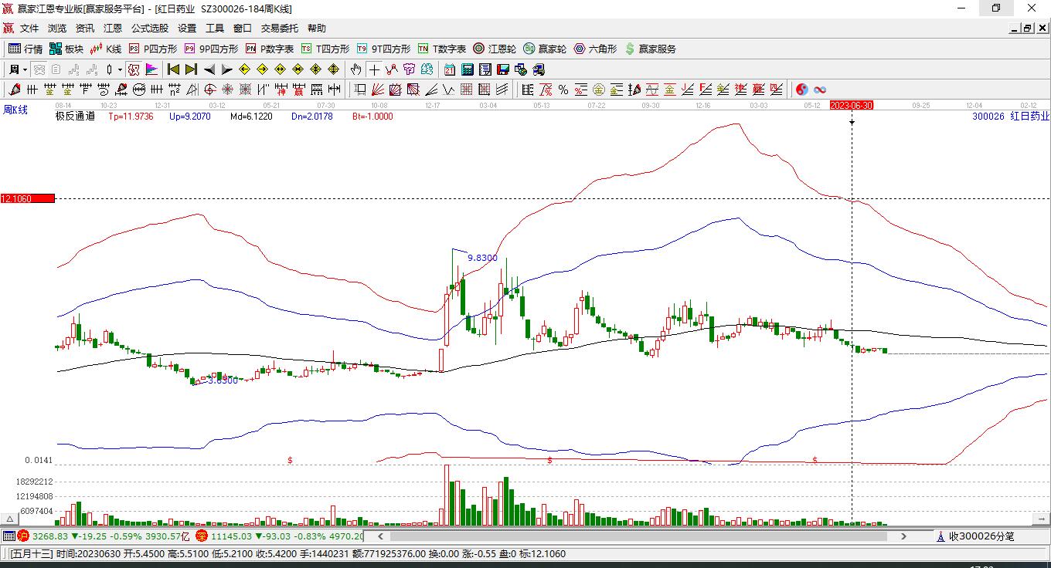This screenshot has width=1051, height=568.
Task: Expand the bottom-left panel triangle
Action: [10, 519]
